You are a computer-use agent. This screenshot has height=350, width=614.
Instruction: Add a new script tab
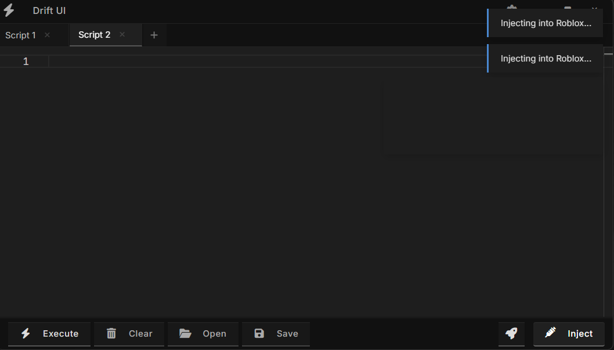pos(154,35)
